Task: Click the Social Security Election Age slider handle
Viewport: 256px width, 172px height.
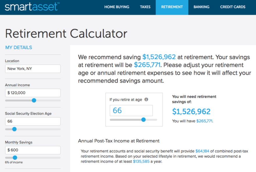Action: click(x=15, y=129)
